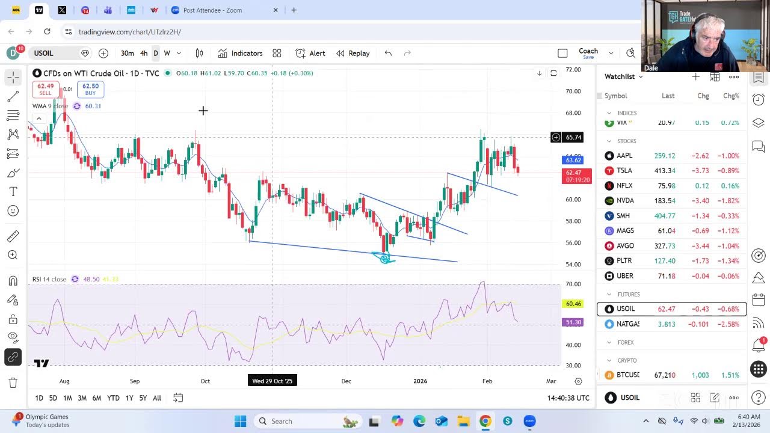This screenshot has height=433, width=770.
Task: Select the text annotation tool
Action: tap(13, 192)
